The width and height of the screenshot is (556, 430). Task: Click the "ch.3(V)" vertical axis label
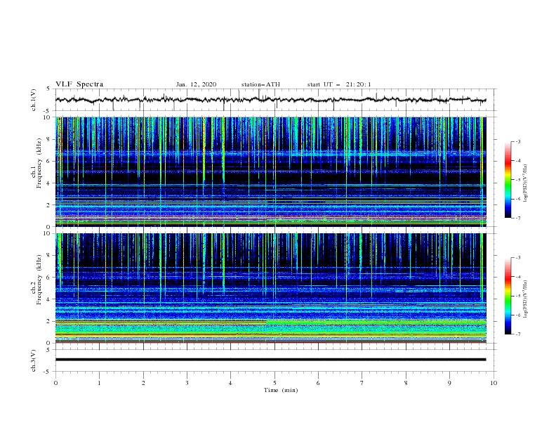coord(34,360)
